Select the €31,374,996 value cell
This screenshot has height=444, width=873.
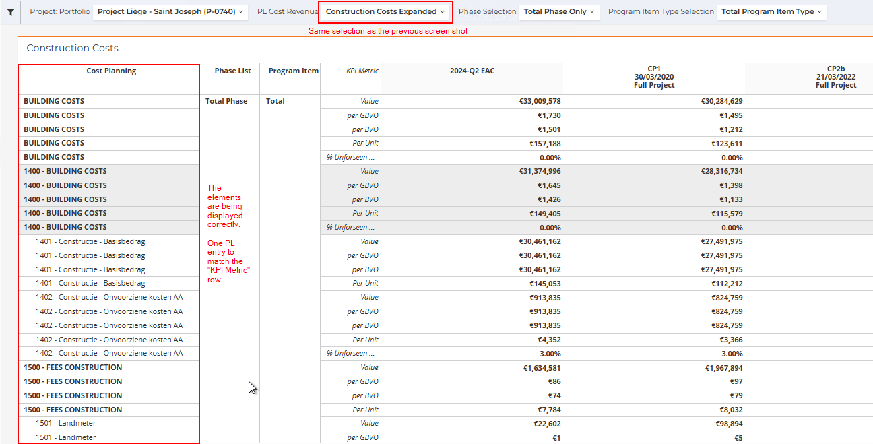point(540,172)
